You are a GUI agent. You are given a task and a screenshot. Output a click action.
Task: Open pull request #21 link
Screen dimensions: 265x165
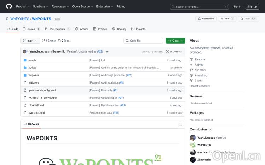click(x=129, y=75)
